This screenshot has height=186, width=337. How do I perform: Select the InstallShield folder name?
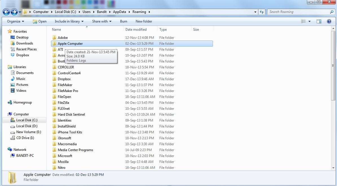67,126
